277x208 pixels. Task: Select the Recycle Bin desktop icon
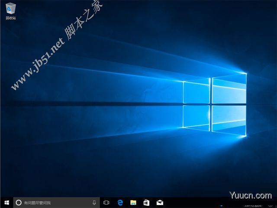11,11
